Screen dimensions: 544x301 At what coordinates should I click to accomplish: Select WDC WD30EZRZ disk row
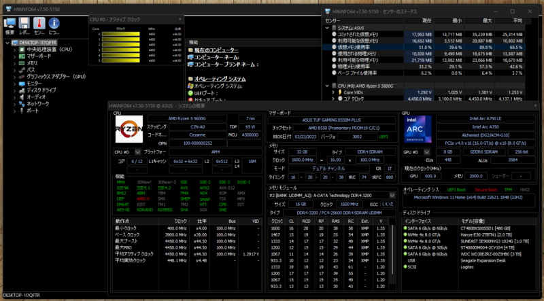click(x=469, y=254)
